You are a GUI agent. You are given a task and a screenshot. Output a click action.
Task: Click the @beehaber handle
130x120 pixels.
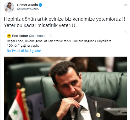point(37,36)
